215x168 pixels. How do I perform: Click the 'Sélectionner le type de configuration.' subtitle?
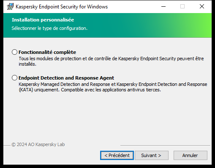coord(49,28)
